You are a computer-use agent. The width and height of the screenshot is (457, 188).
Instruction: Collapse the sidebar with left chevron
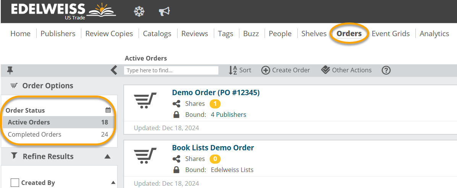pos(113,70)
